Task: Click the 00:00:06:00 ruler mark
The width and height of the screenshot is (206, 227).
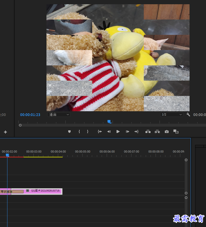Action: (x=107, y=152)
